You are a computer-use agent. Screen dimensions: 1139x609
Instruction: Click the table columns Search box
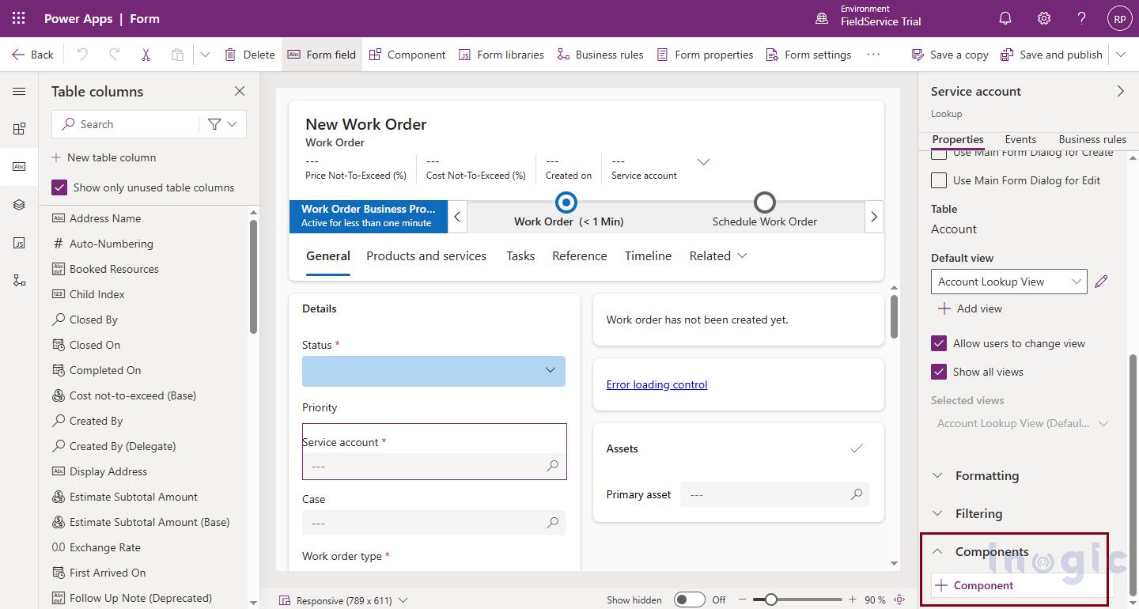(x=125, y=124)
